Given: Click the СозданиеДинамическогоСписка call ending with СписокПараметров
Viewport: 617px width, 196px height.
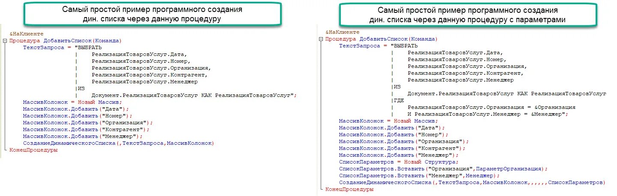Looking at the screenshot, I should click(x=472, y=182).
